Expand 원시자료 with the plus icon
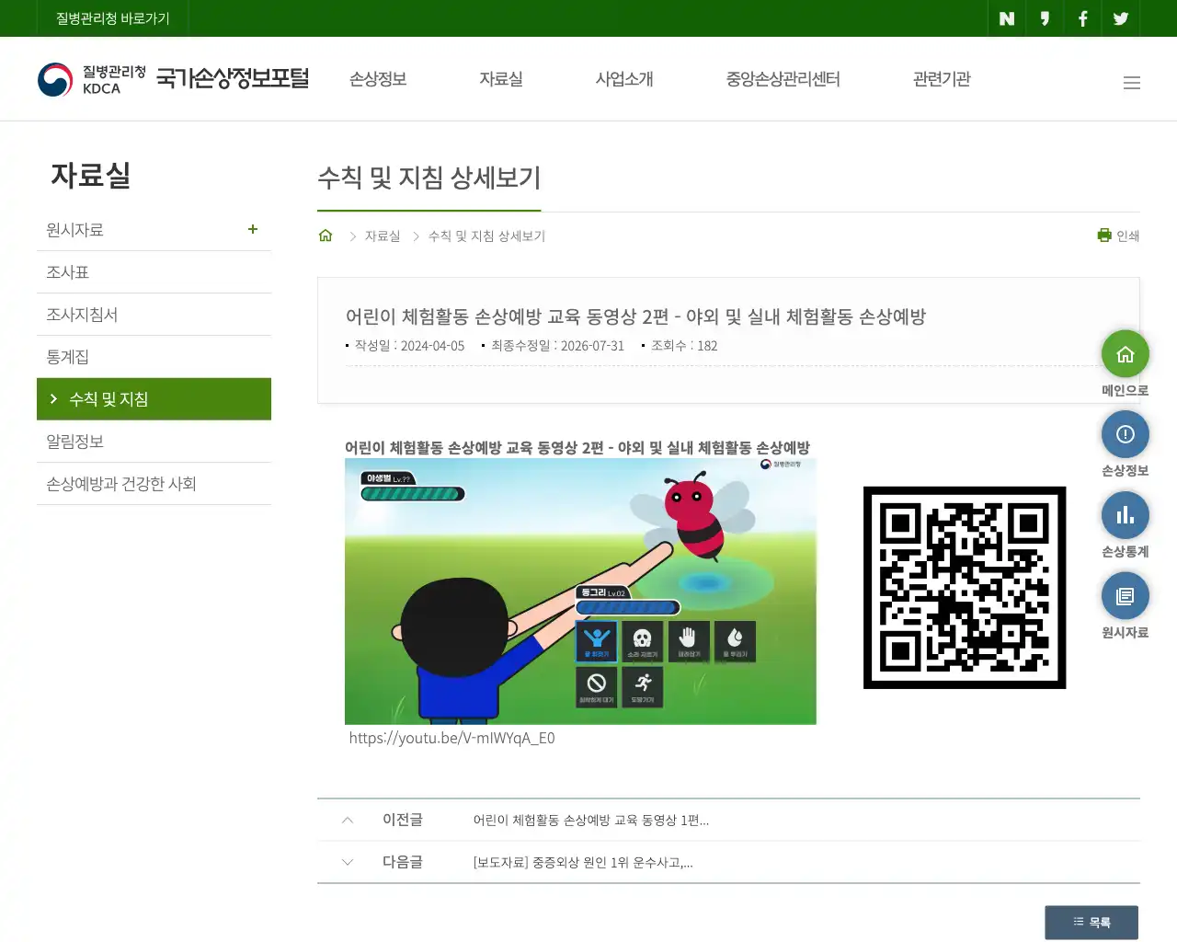This screenshot has height=942, width=1177. [x=253, y=229]
